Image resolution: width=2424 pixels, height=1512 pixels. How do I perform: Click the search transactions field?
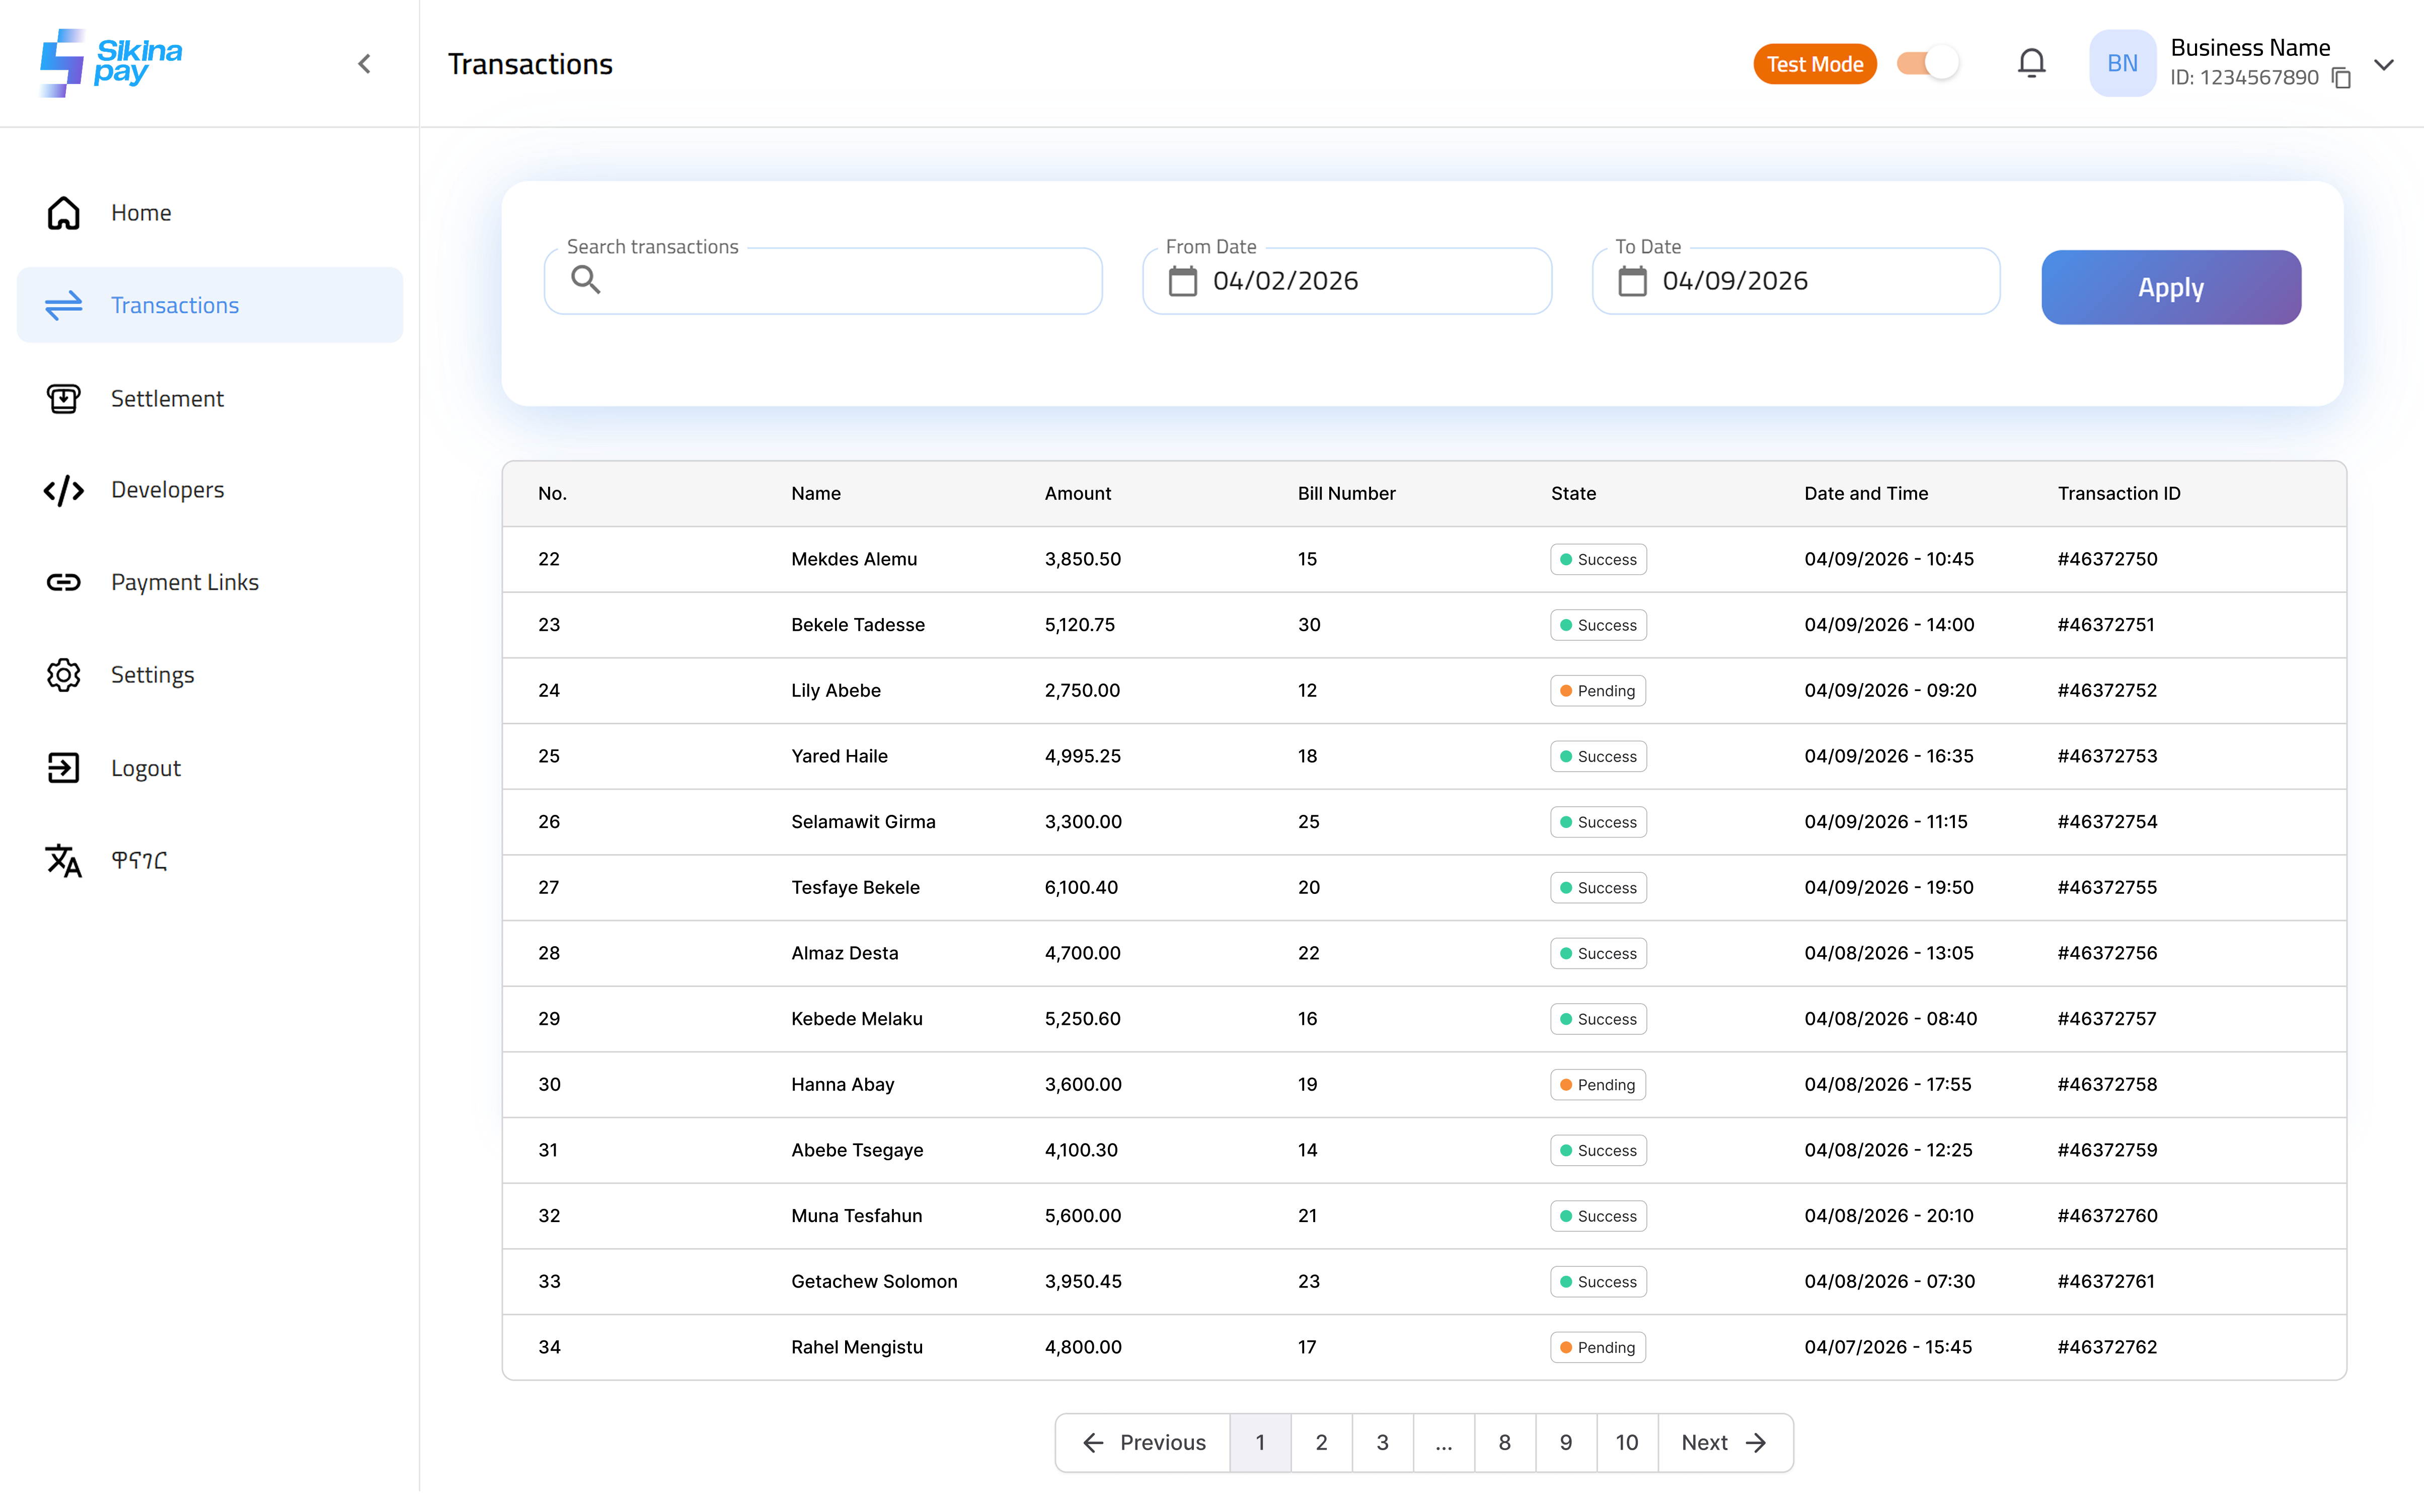(x=822, y=280)
